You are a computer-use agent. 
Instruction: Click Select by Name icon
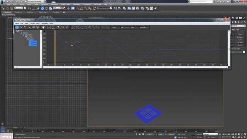tap(29, 8)
